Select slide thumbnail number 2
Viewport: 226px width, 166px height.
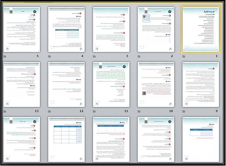(x=156, y=30)
